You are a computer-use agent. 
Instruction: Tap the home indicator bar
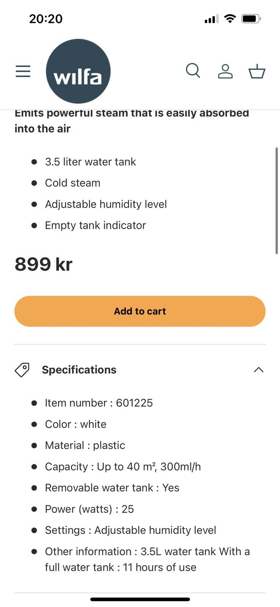(x=140, y=599)
